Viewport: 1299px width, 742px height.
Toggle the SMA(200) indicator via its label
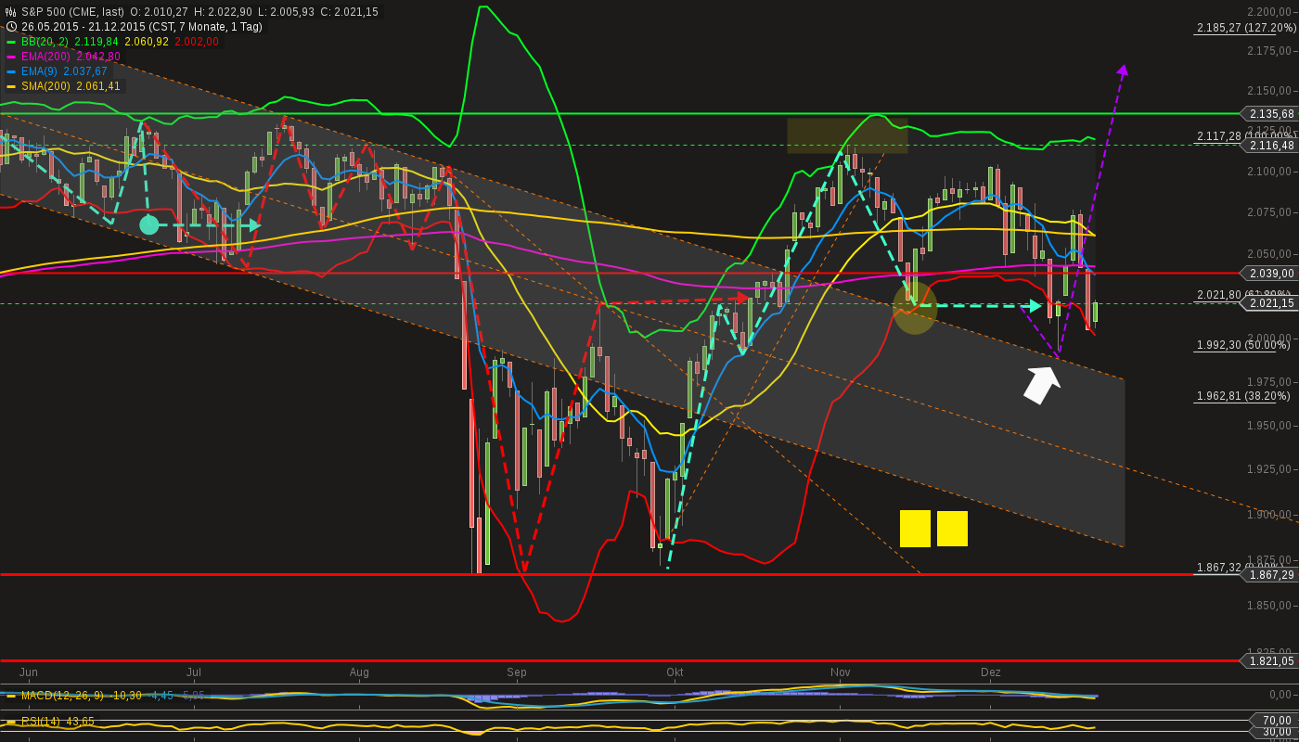45,84
